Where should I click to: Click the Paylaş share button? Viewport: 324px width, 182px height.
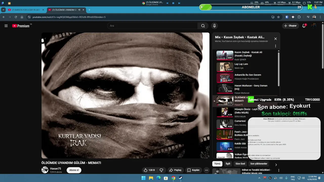pyautogui.click(x=175, y=170)
